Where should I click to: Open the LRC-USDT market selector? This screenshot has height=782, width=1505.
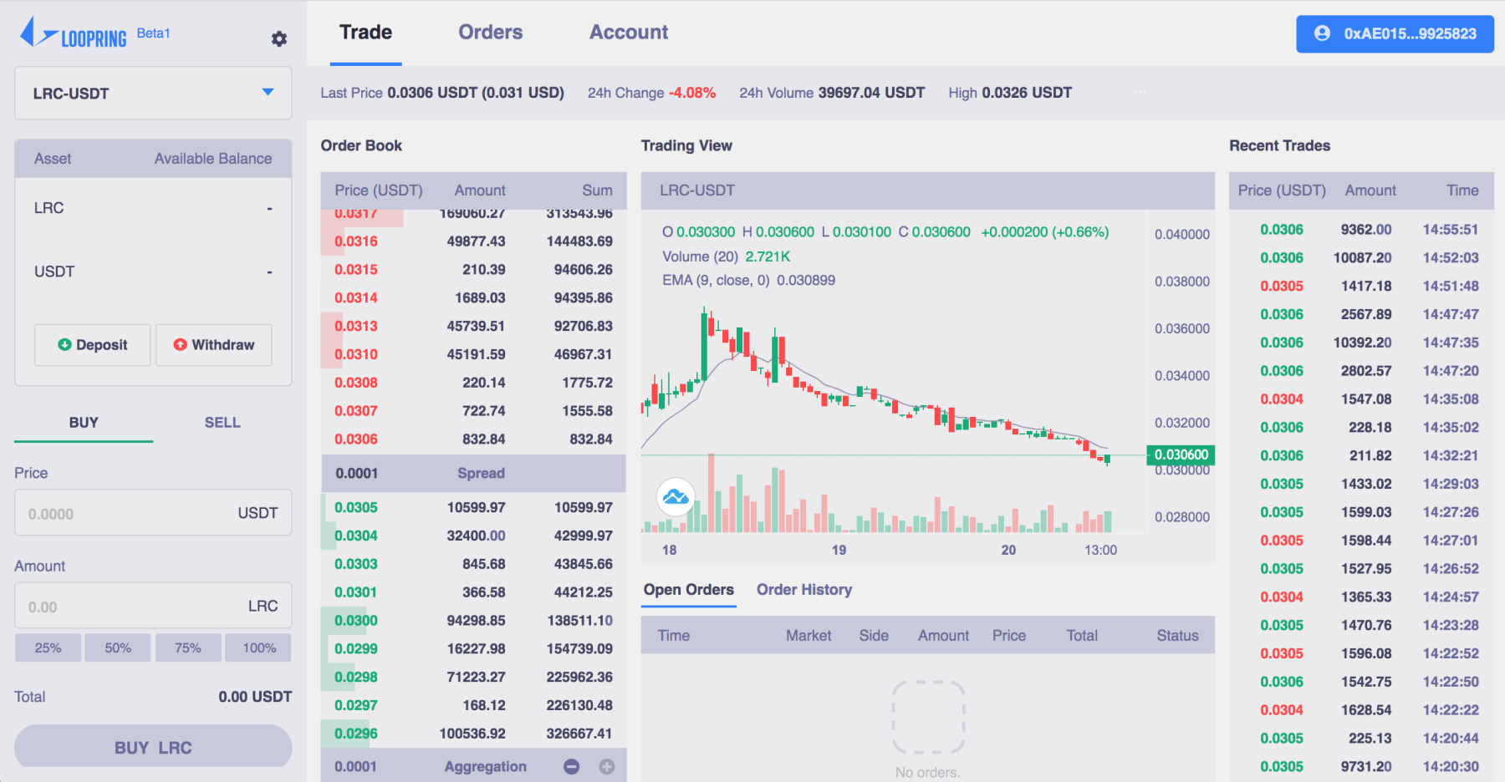tap(152, 93)
